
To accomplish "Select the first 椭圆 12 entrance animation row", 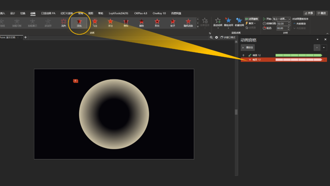I will pos(284,55).
